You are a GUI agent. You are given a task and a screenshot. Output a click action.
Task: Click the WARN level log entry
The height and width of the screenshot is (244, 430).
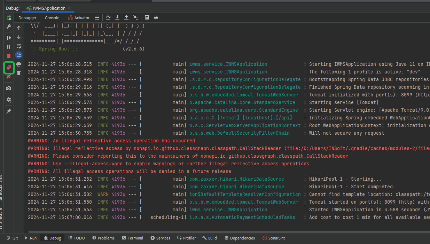pyautogui.click(x=229, y=194)
